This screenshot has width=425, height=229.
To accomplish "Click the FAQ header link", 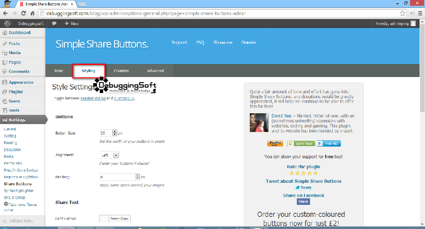I will pyautogui.click(x=200, y=42).
